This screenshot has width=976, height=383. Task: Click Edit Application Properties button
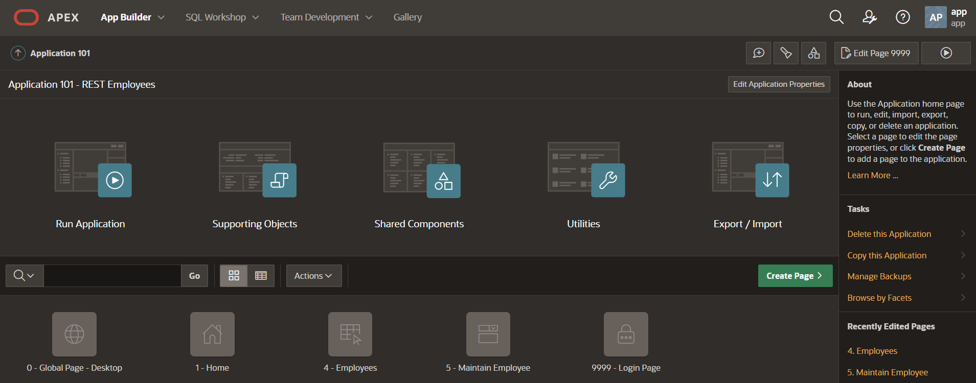pyautogui.click(x=779, y=84)
